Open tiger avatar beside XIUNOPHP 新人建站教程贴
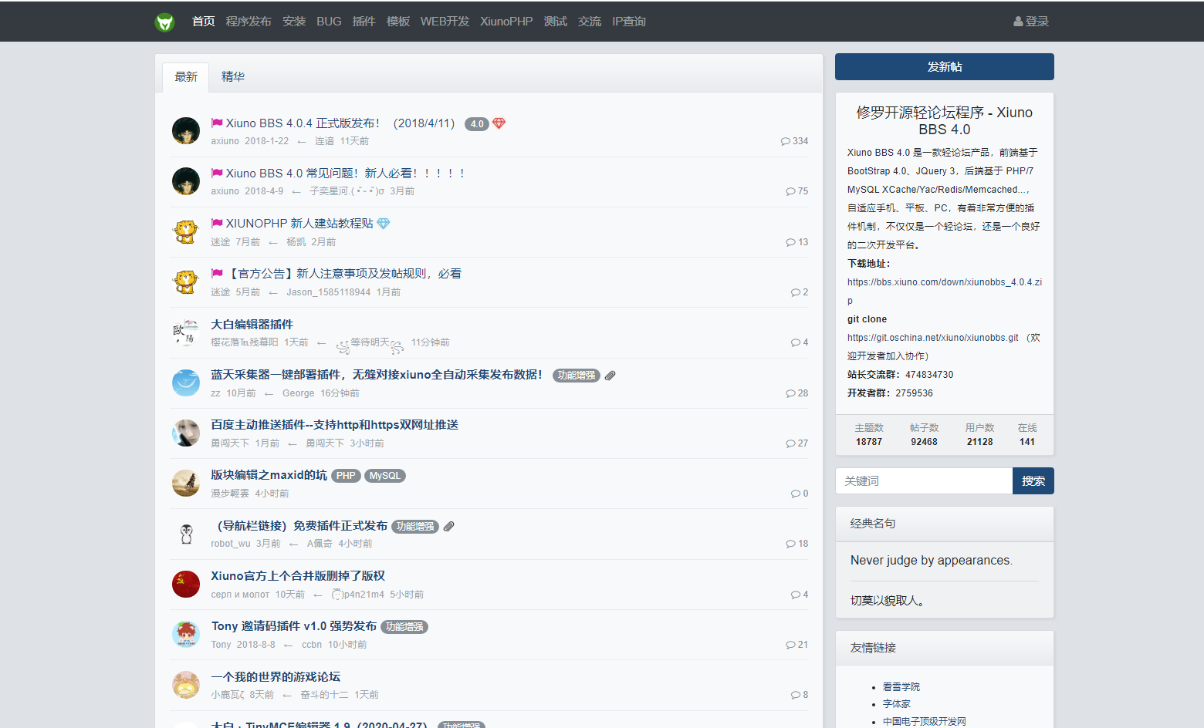Viewport: 1204px width, 728px height. (x=186, y=231)
